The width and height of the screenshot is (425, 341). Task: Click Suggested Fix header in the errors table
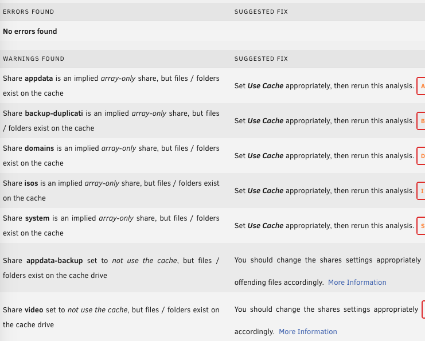(261, 11)
